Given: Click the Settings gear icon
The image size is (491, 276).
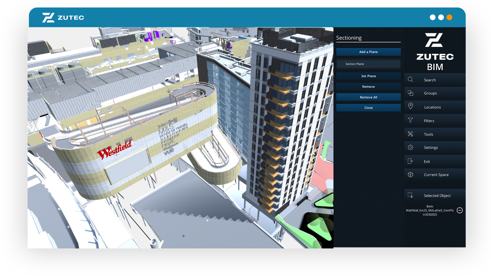Looking at the screenshot, I should 411,147.
